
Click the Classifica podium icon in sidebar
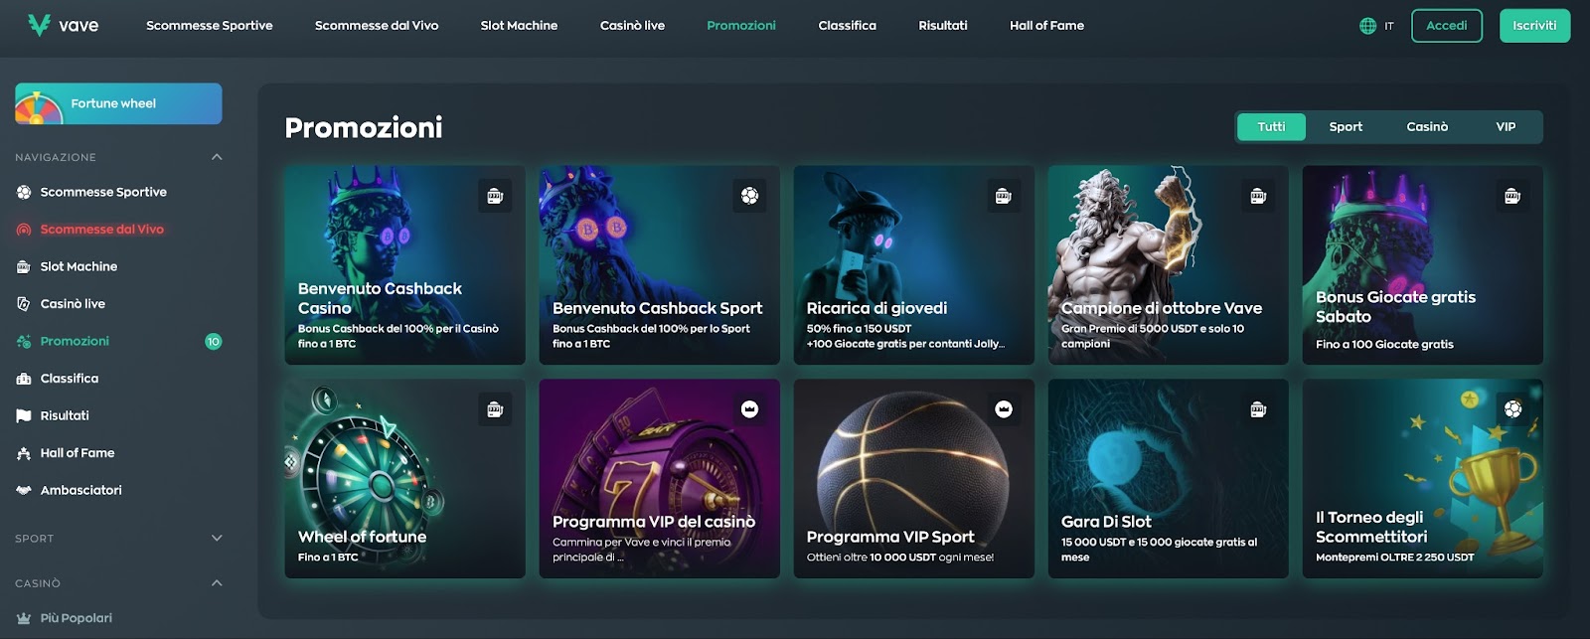24,379
